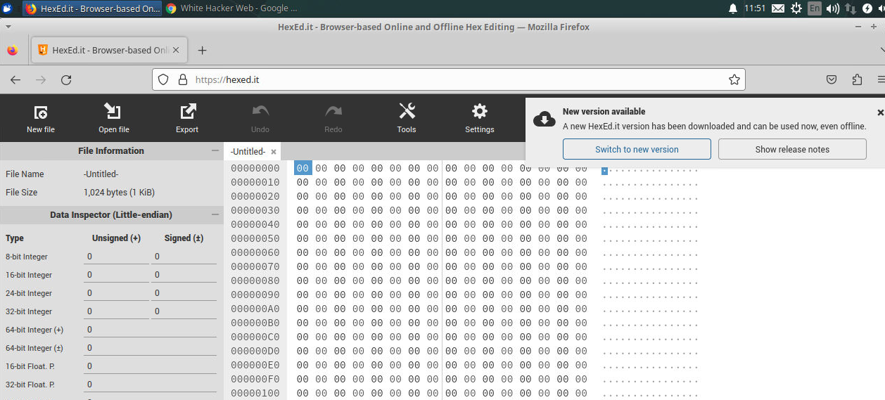Open the HexEd.it Settings
Viewport: 885px width, 400px height.
480,119
